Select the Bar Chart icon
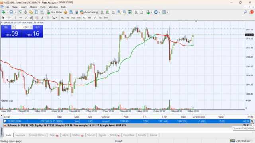This screenshot has width=255, height=143. pyautogui.click(x=102, y=12)
